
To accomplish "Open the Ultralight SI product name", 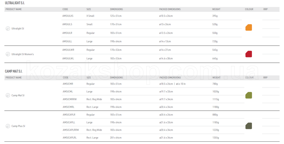I will click(x=18, y=29).
